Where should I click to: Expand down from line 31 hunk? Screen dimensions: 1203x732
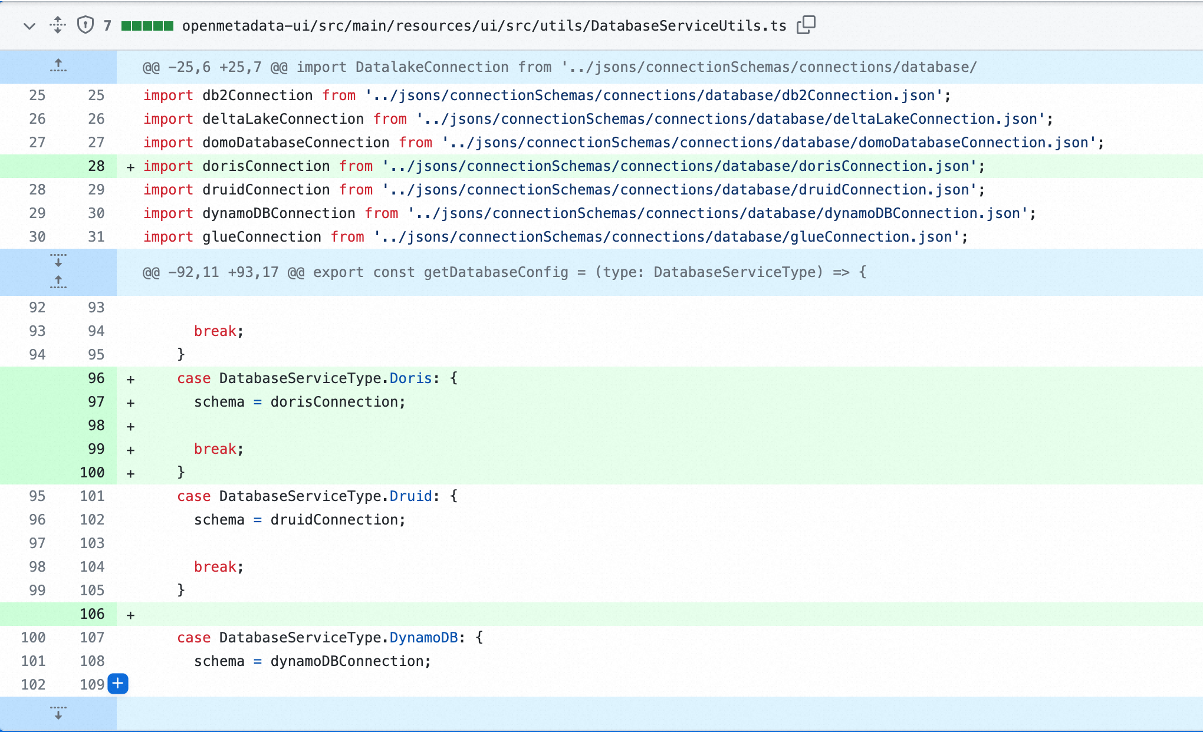tap(58, 261)
